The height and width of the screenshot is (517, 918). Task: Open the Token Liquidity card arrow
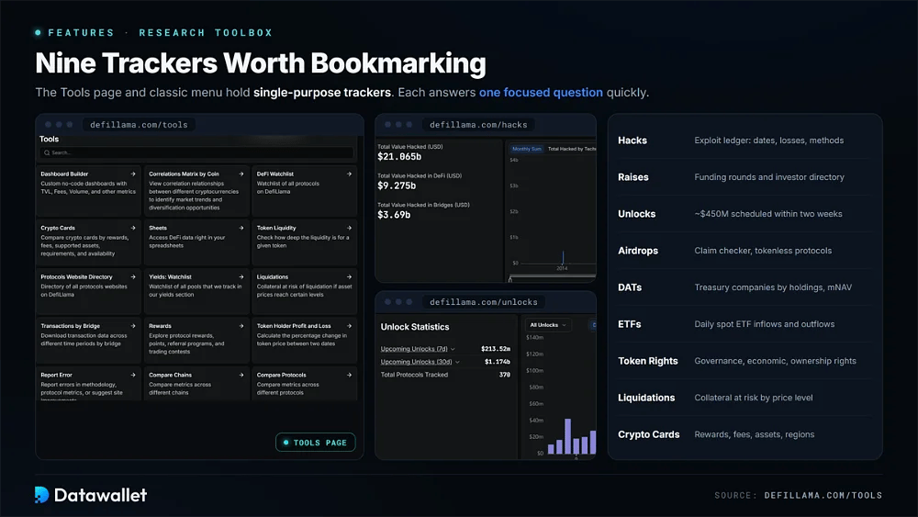click(349, 228)
